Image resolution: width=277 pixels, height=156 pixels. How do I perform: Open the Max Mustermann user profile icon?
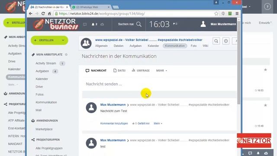(203, 24)
